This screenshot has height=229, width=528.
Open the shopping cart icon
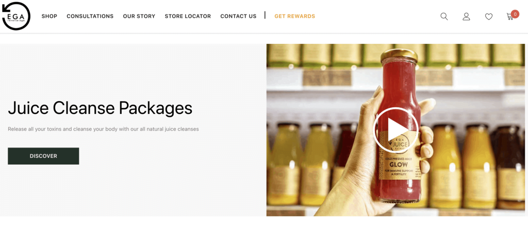[510, 17]
